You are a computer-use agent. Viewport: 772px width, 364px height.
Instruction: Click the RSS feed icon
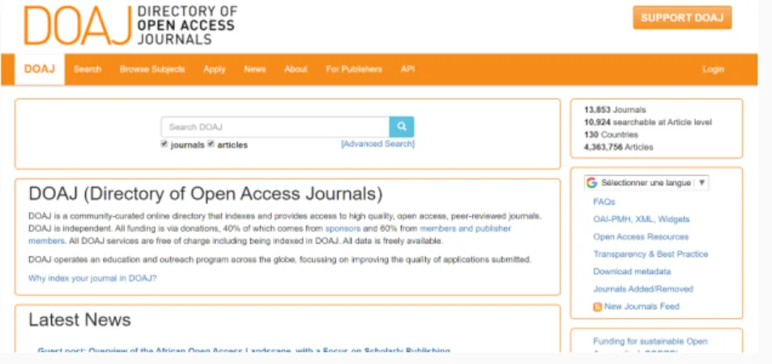click(x=597, y=307)
